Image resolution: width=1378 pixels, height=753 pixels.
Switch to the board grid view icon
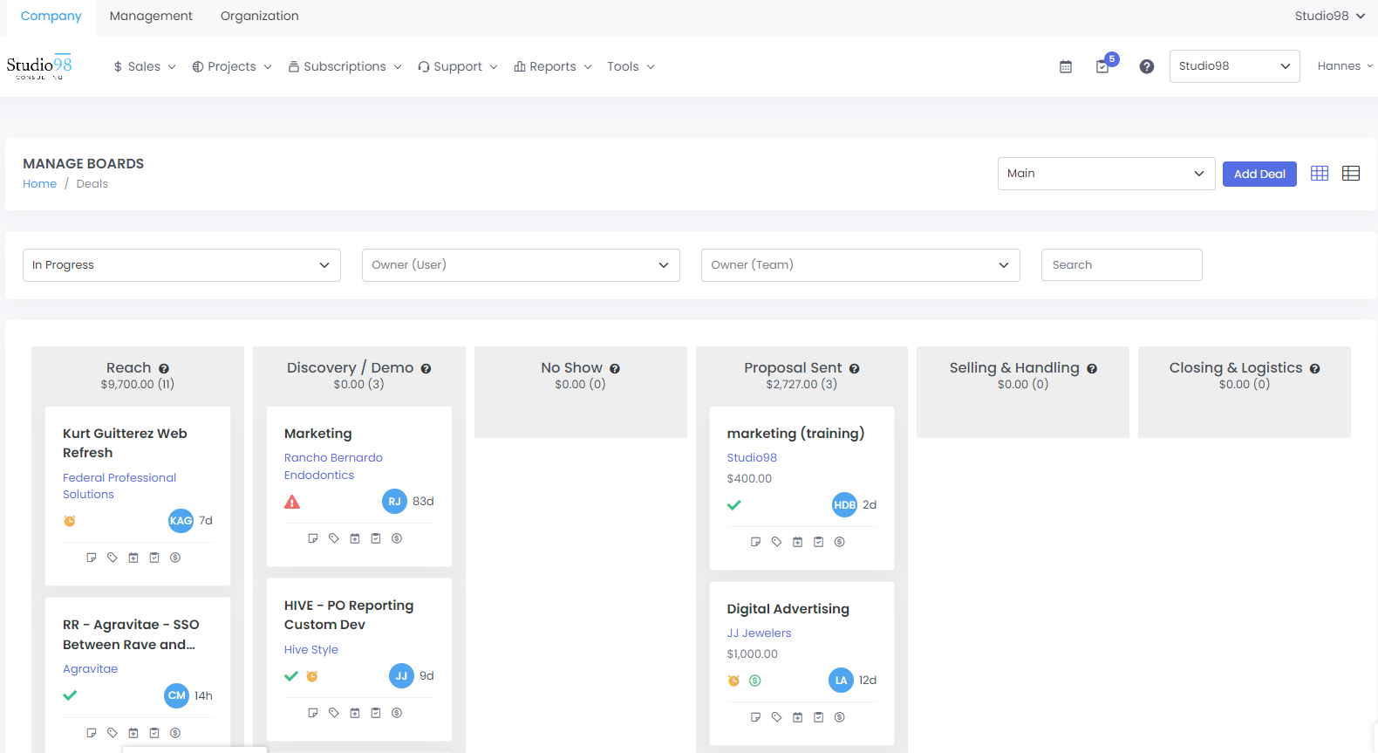tap(1319, 174)
